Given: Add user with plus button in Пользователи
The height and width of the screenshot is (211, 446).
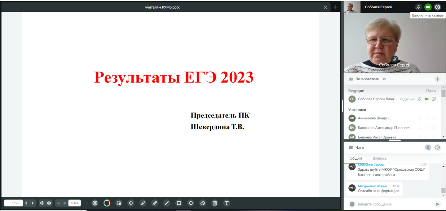Looking at the screenshot, I should 437,79.
